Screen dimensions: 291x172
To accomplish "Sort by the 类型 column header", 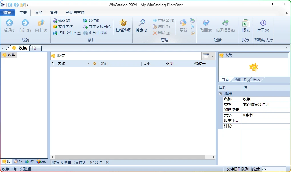I will click(178, 64).
